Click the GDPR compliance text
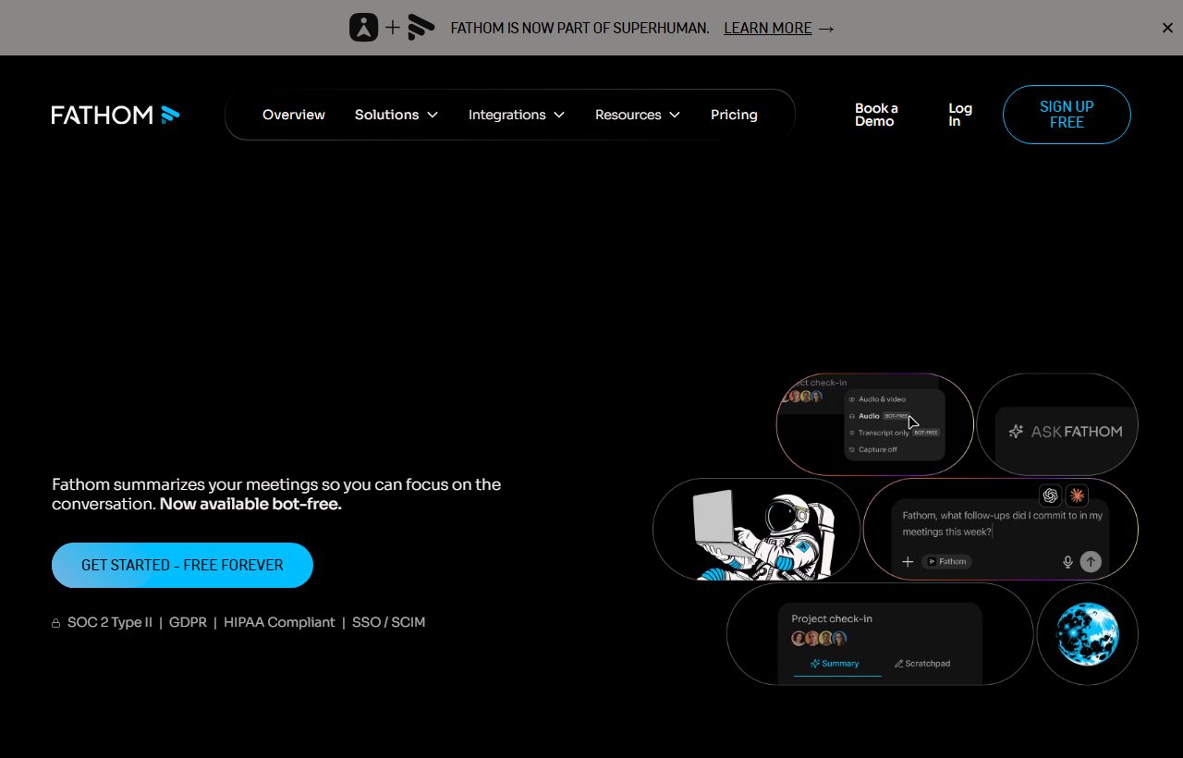The width and height of the screenshot is (1183, 758). [x=188, y=622]
